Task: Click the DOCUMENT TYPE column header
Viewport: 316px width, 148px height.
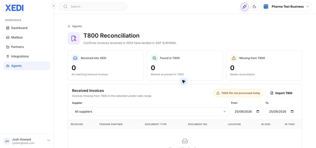Action: (x=156, y=124)
